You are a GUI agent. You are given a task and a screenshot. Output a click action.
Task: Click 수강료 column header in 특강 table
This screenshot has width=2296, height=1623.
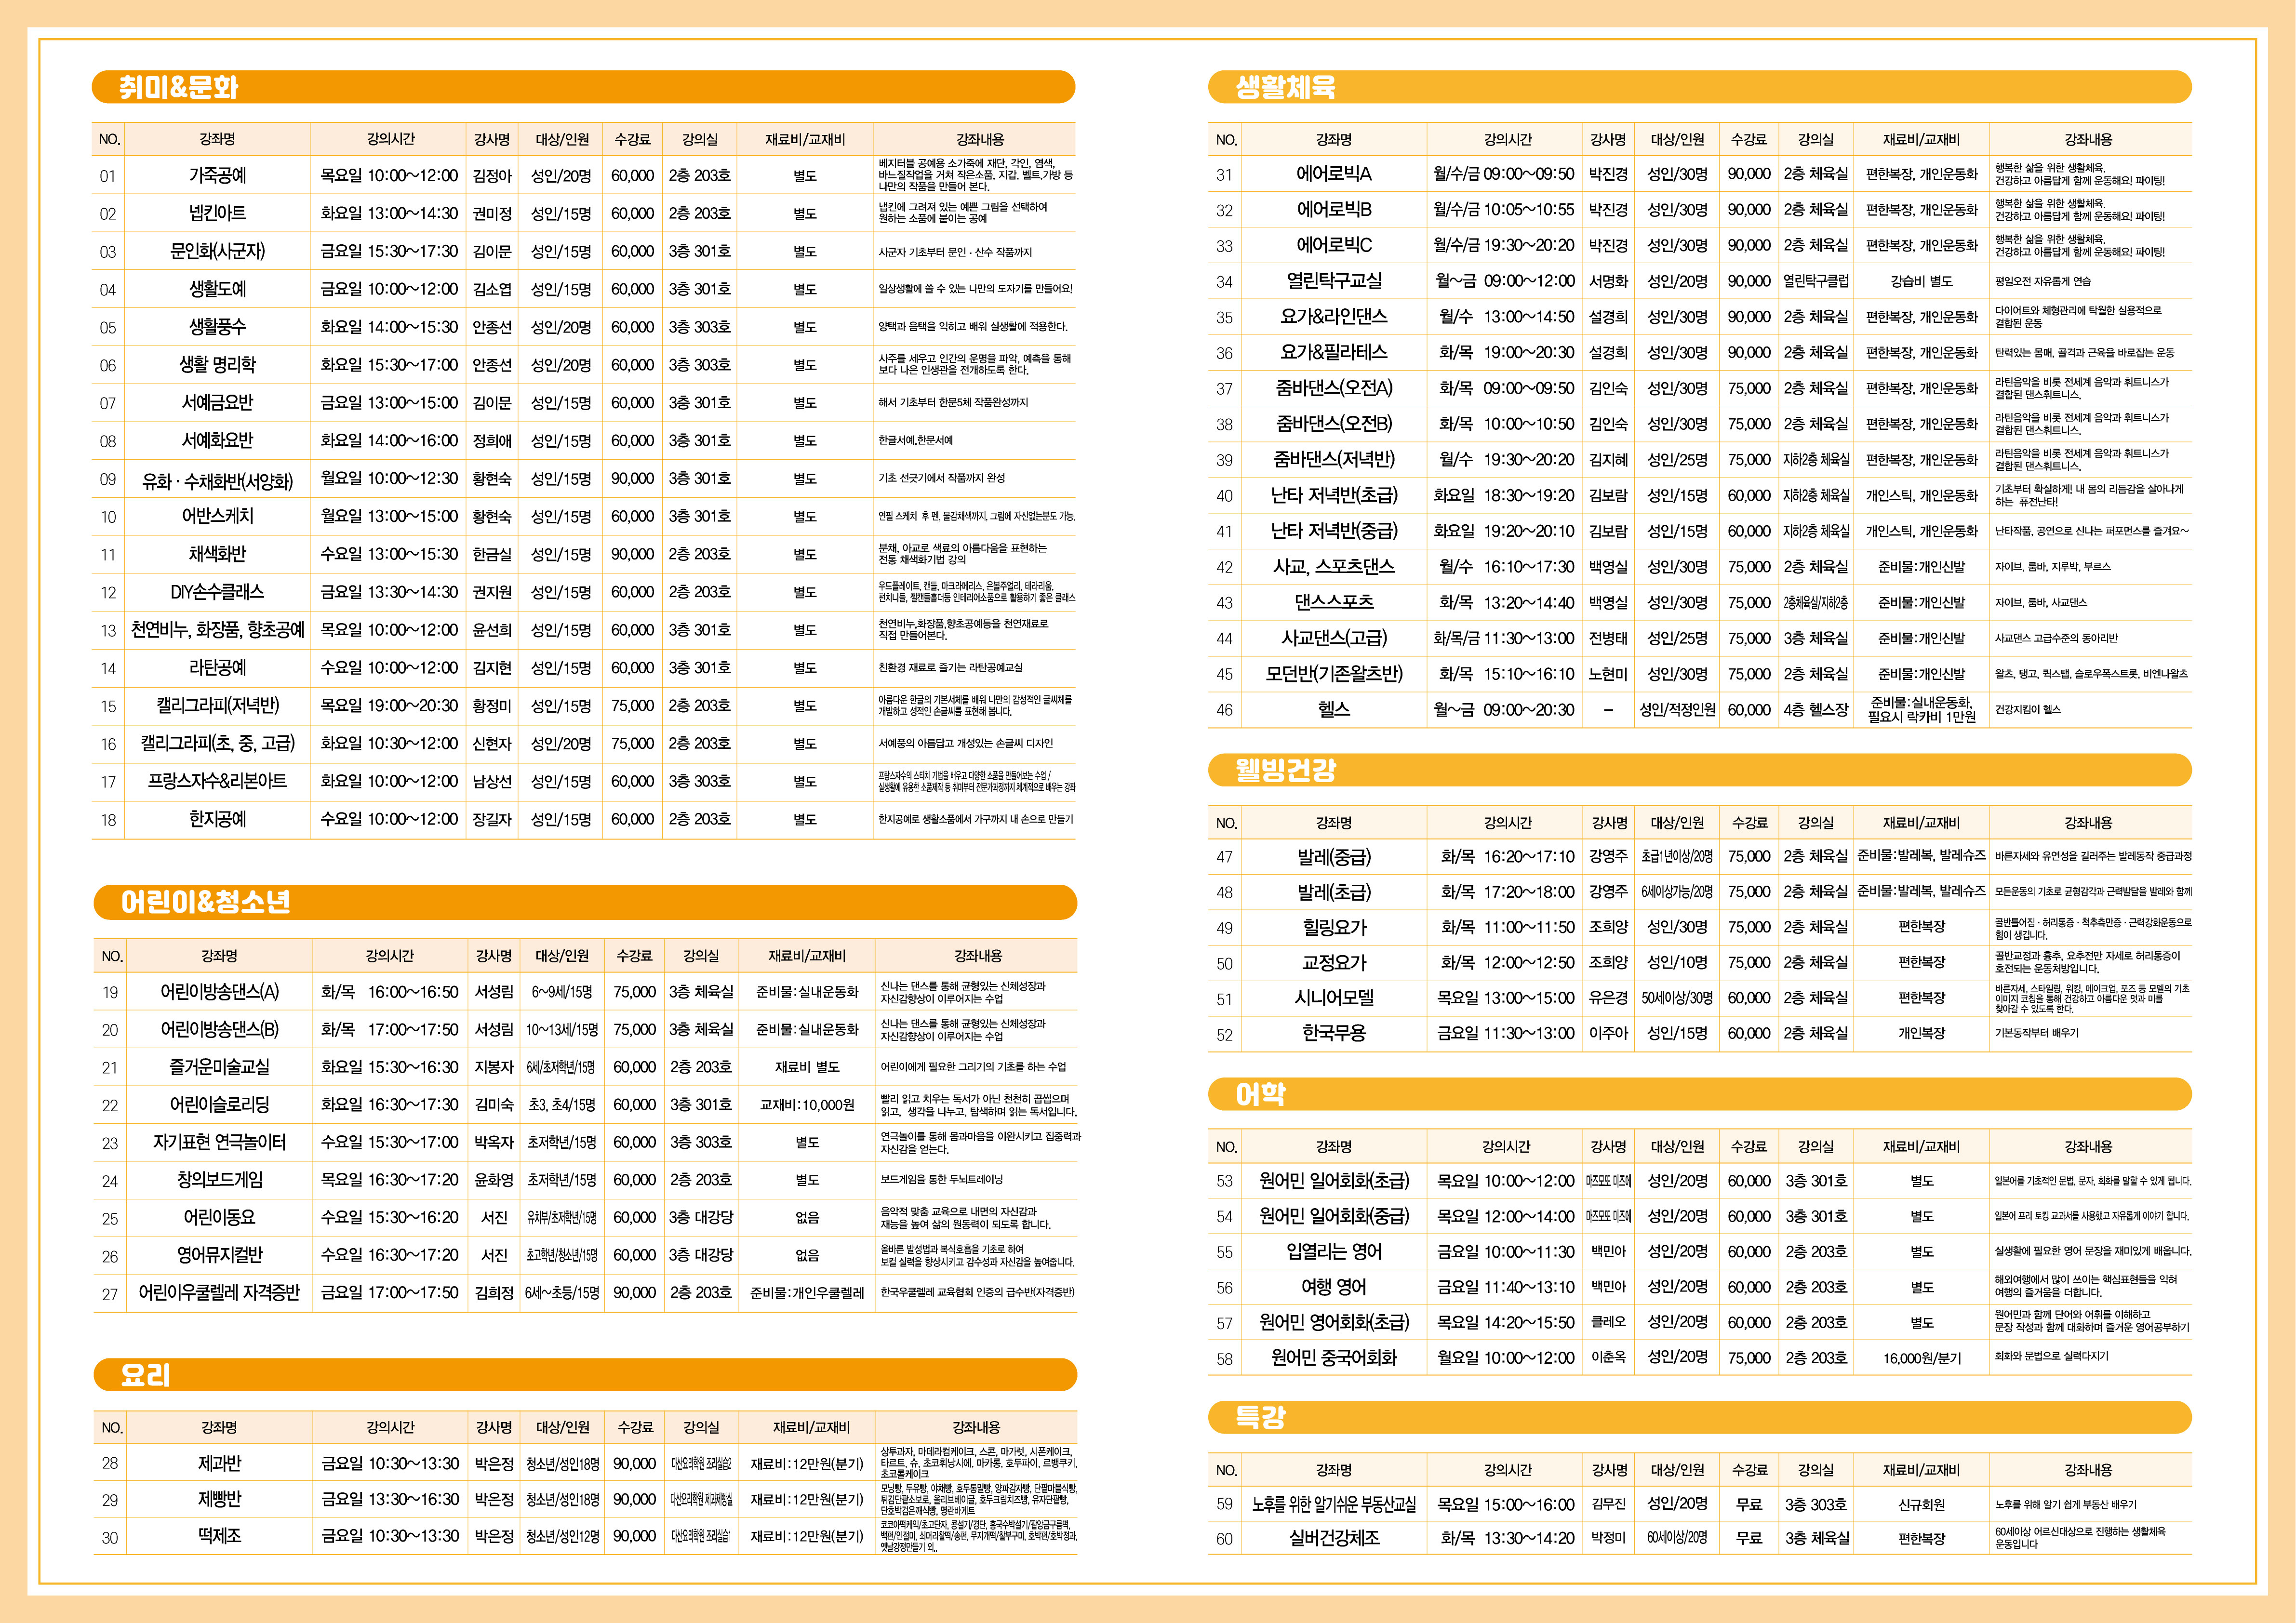1749,1470
